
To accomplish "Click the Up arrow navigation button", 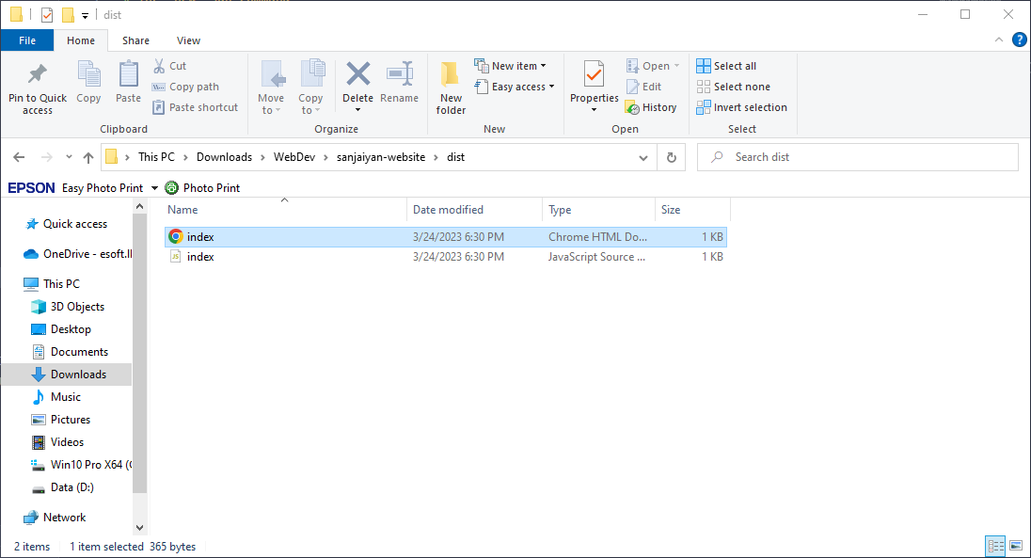I will click(88, 157).
